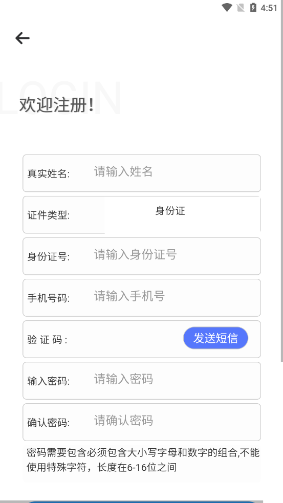Tap the back arrow icon
Viewport: 283px width, 503px height.
(x=23, y=38)
